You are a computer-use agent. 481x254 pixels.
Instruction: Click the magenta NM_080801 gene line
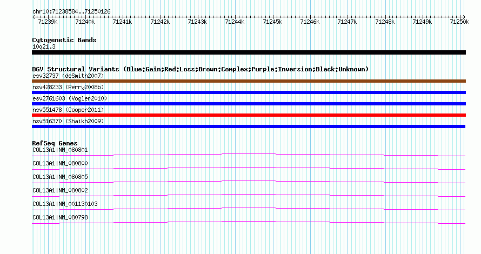pyautogui.click(x=249, y=153)
